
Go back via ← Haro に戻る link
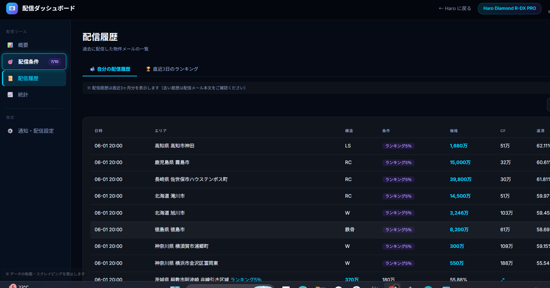tap(455, 8)
